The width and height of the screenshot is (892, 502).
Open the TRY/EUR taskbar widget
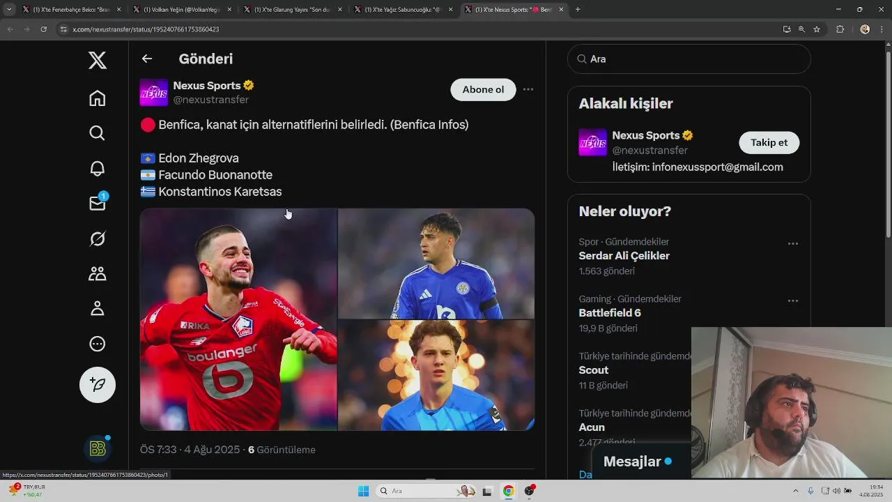pyautogui.click(x=28, y=491)
